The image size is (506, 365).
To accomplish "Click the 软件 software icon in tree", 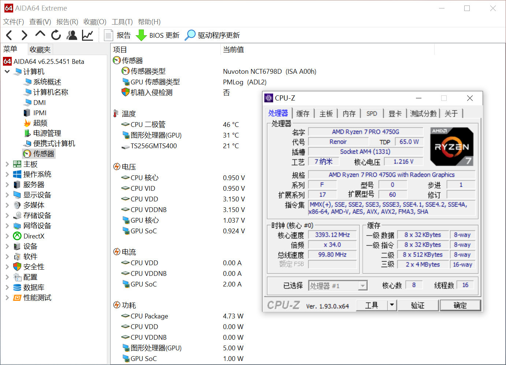I will (17, 256).
